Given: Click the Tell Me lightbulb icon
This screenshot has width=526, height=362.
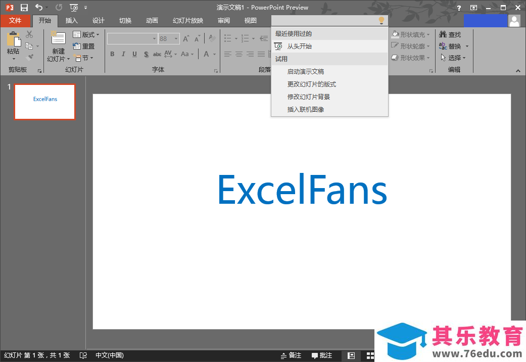Looking at the screenshot, I should (x=381, y=21).
